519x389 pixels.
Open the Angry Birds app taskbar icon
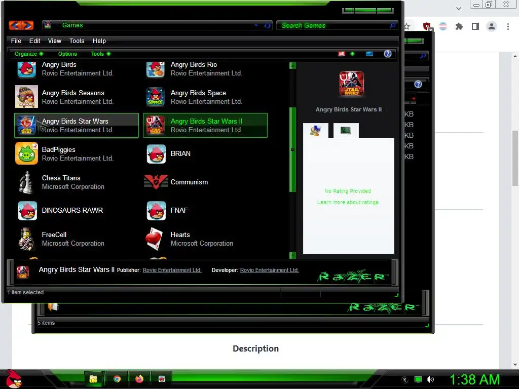tap(162, 379)
